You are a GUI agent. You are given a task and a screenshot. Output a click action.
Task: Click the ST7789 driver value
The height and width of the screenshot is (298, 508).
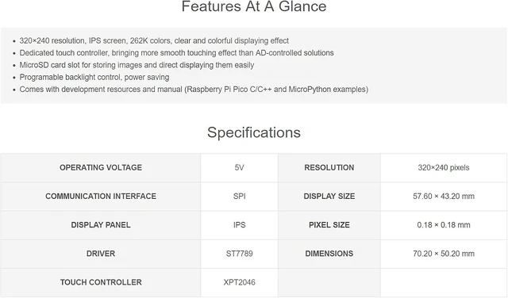click(240, 254)
